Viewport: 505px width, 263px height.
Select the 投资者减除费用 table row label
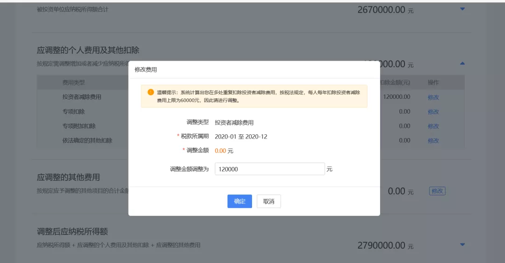82,97
